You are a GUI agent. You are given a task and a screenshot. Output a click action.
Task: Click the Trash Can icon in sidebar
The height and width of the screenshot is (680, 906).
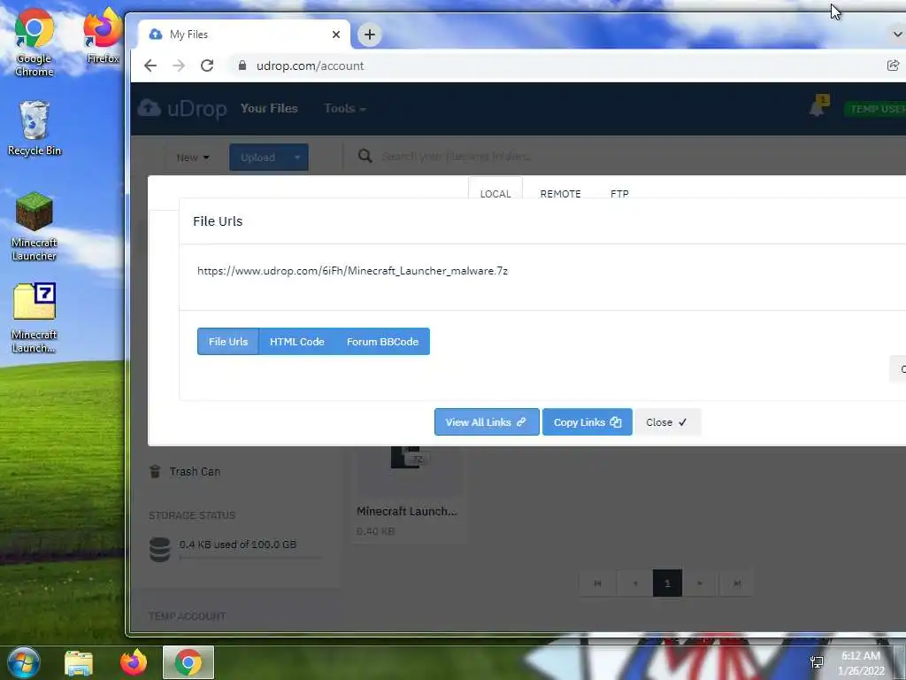click(x=155, y=471)
